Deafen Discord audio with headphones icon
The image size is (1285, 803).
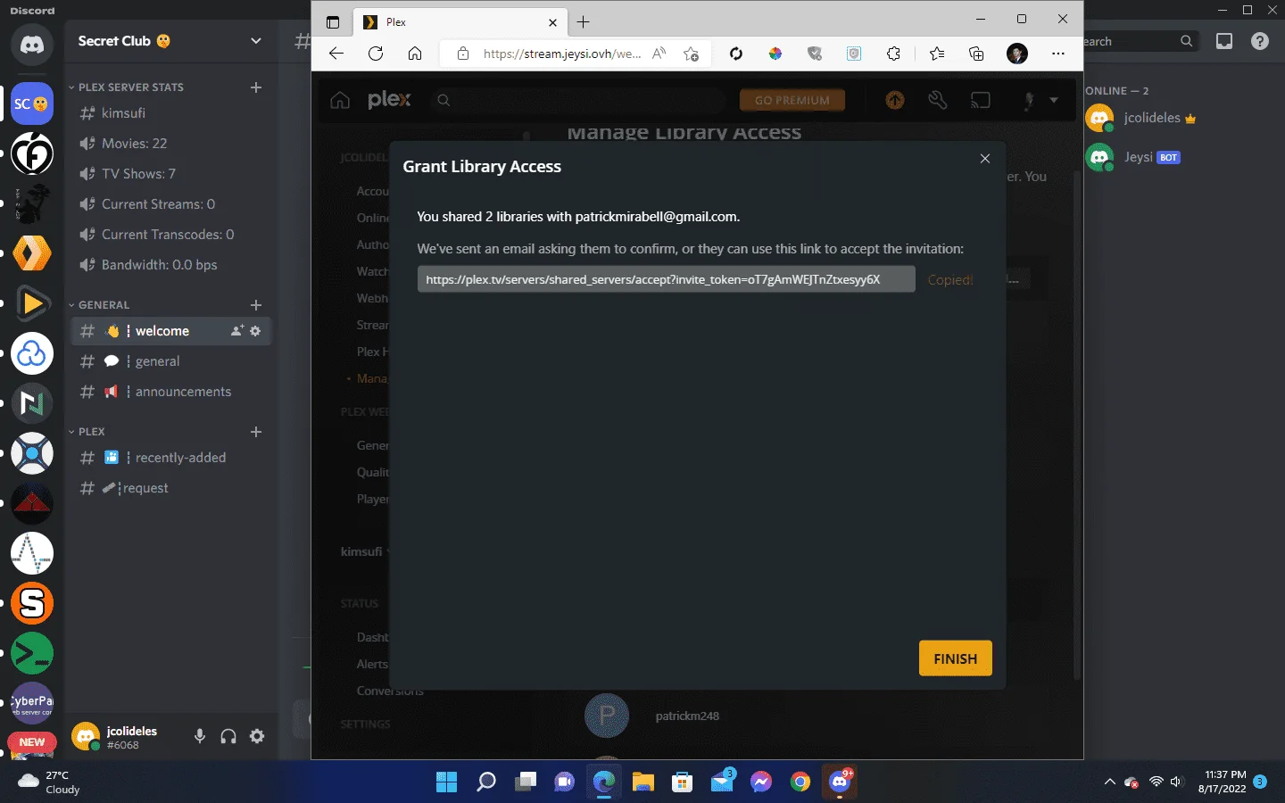(228, 736)
